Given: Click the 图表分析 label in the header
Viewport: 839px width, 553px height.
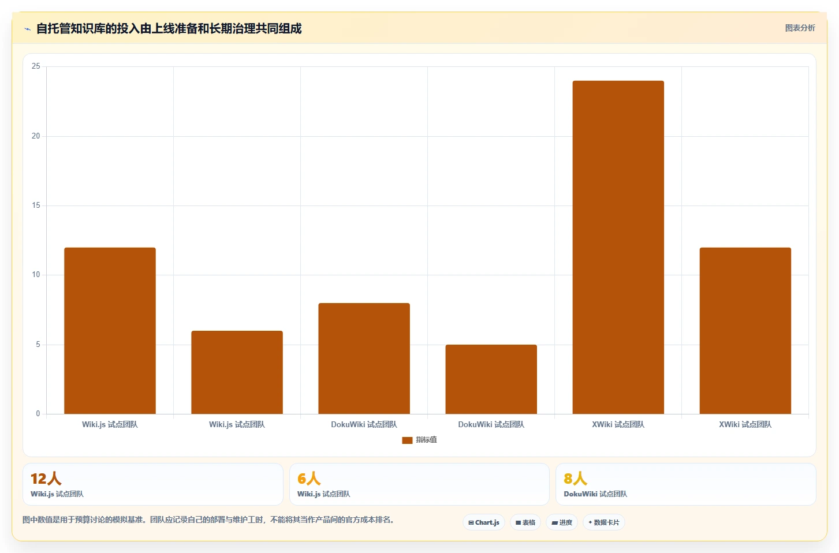Looking at the screenshot, I should [800, 28].
